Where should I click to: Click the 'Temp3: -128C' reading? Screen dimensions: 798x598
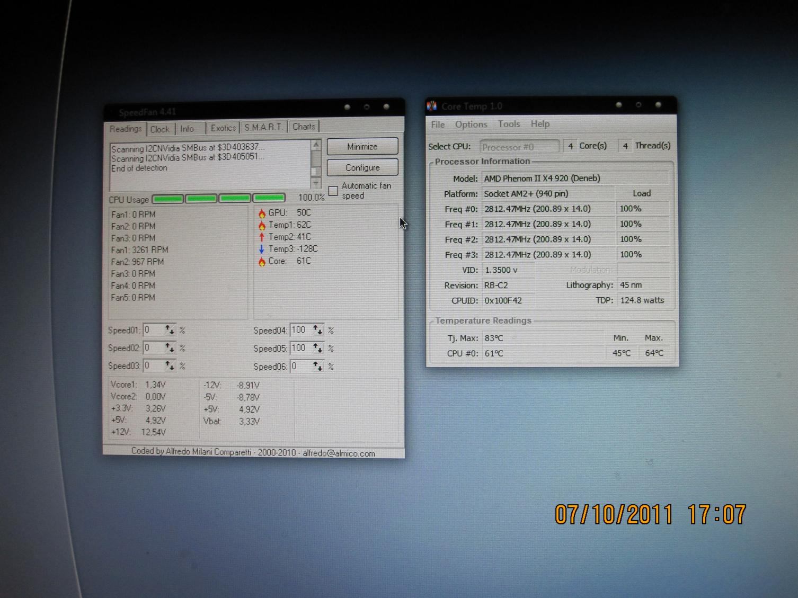click(293, 249)
